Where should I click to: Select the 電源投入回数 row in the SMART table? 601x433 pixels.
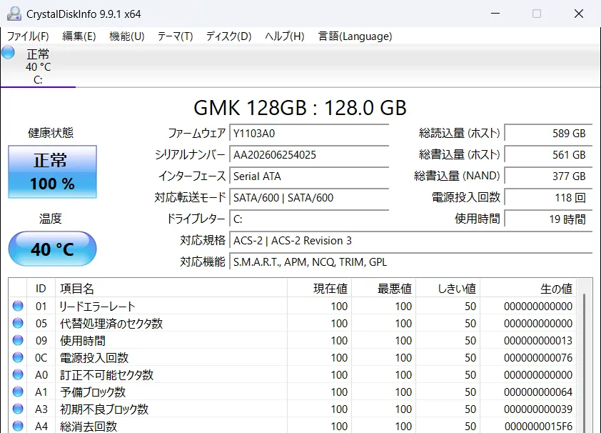293,357
